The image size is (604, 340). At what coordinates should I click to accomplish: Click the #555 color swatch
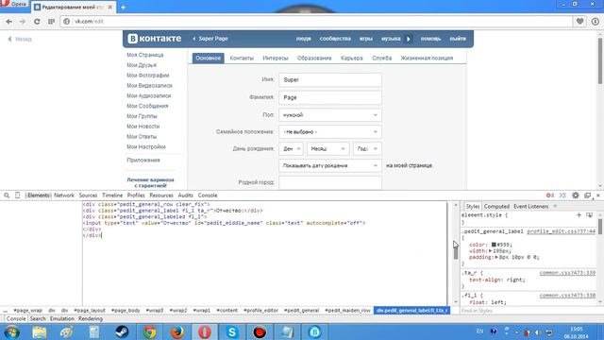point(494,245)
